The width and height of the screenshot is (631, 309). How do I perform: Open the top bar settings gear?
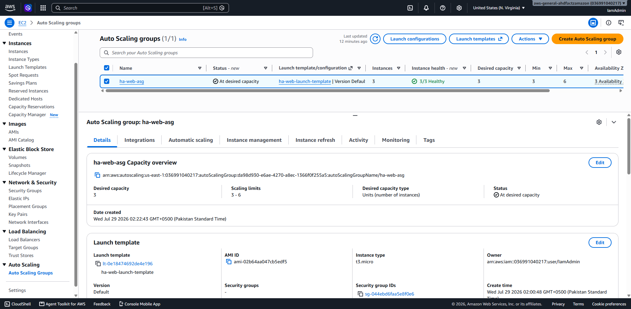pos(459,8)
